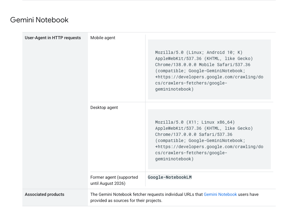Viewport: 288px width, 209px height.
Task: Select the 'User-Agent in HTTP requests' cell
Action: pyautogui.click(x=55, y=111)
